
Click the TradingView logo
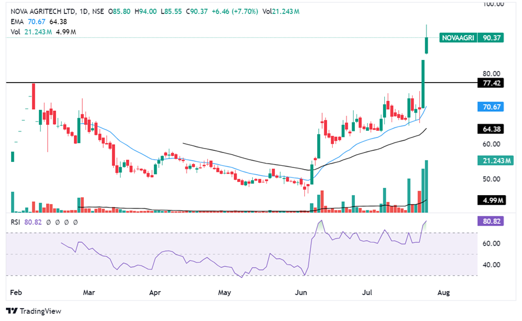pos(34,311)
